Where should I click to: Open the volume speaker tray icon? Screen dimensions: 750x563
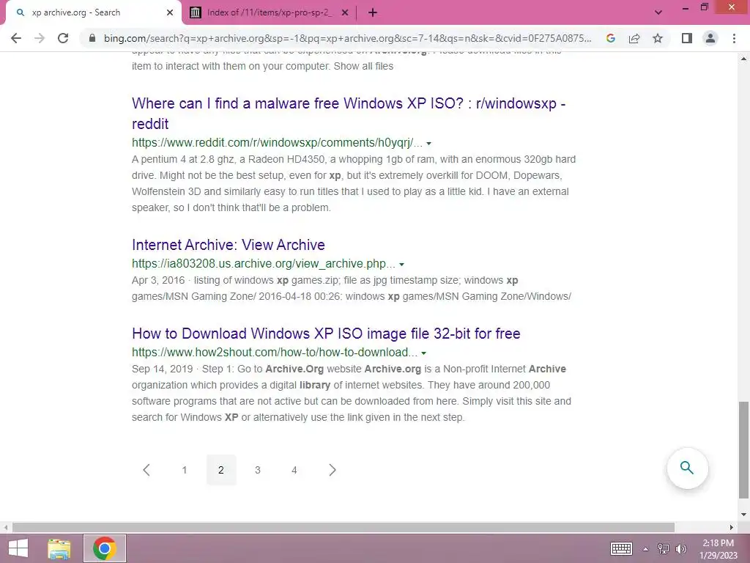point(681,548)
